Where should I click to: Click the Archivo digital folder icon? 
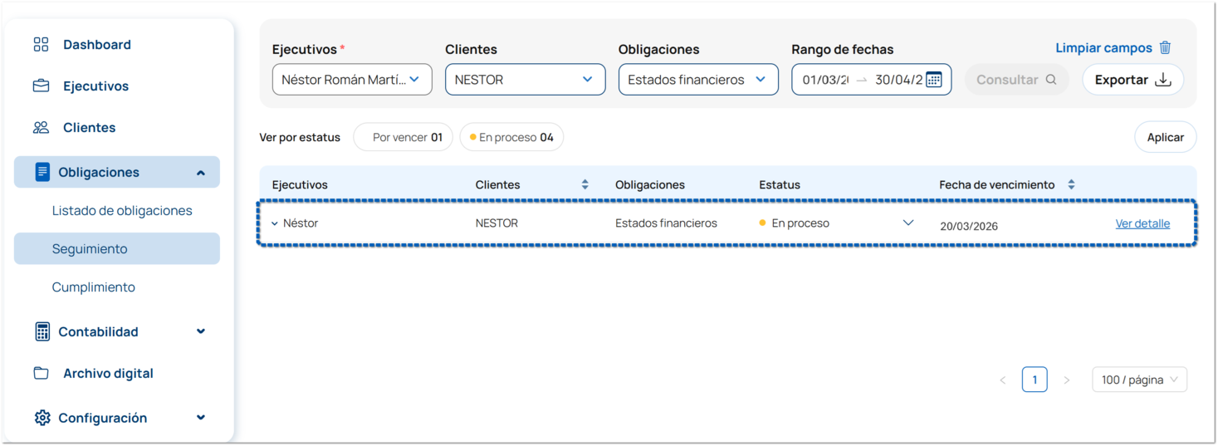pos(41,374)
